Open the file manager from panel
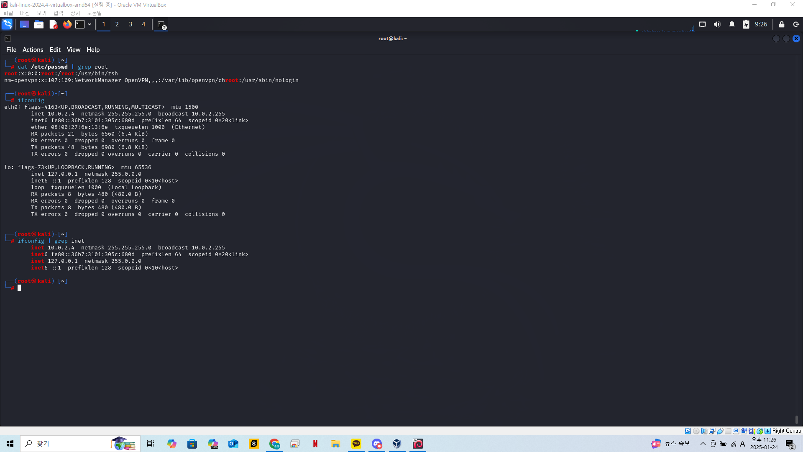Image resolution: width=803 pixels, height=452 pixels. (39, 24)
